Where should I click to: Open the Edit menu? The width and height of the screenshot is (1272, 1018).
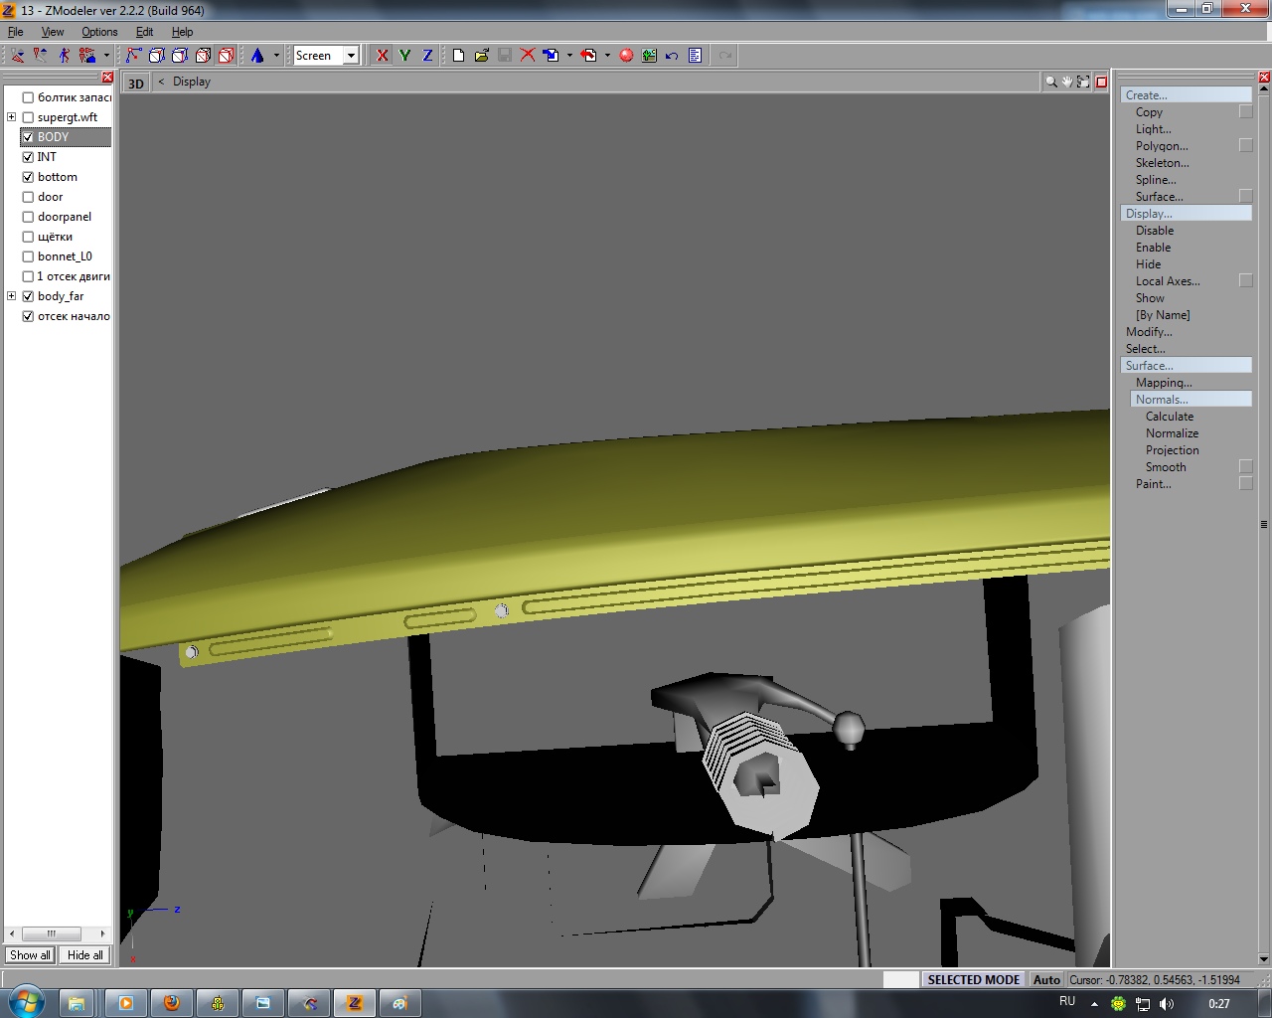[144, 32]
